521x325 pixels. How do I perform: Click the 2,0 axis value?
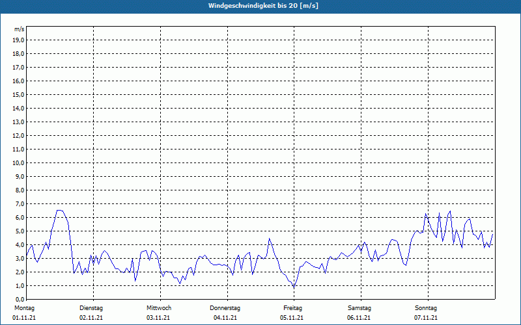pos(20,272)
